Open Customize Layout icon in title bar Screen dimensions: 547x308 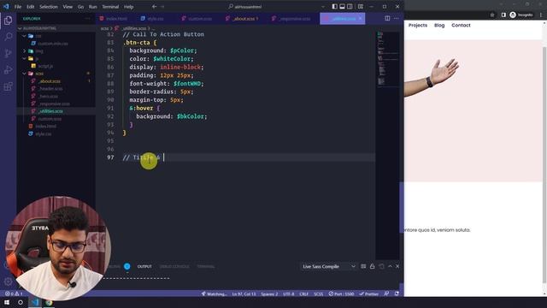click(361, 6)
